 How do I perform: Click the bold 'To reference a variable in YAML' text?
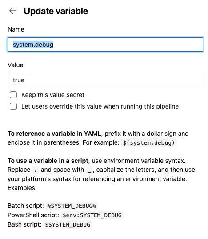click(x=54, y=134)
